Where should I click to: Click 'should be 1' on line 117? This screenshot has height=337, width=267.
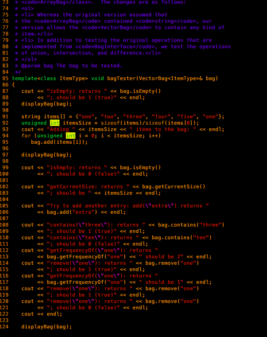[163, 282]
